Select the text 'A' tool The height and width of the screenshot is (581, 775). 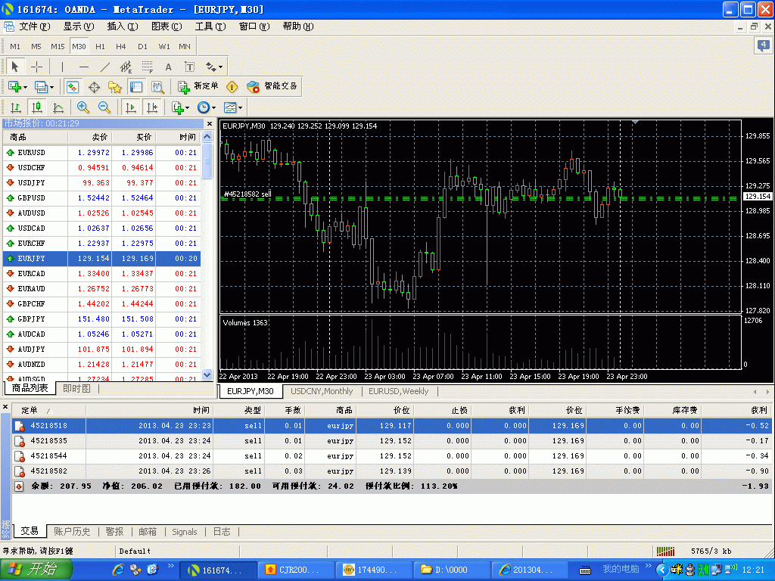(169, 67)
